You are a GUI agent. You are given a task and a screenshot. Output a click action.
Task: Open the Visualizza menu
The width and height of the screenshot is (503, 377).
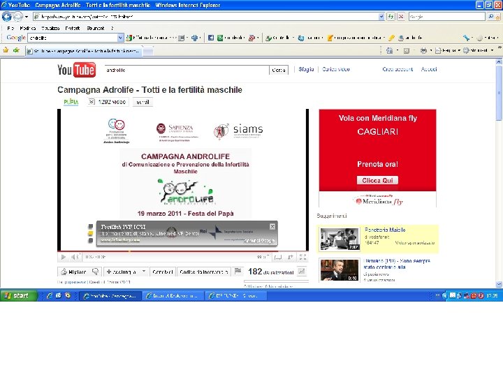click(50, 28)
